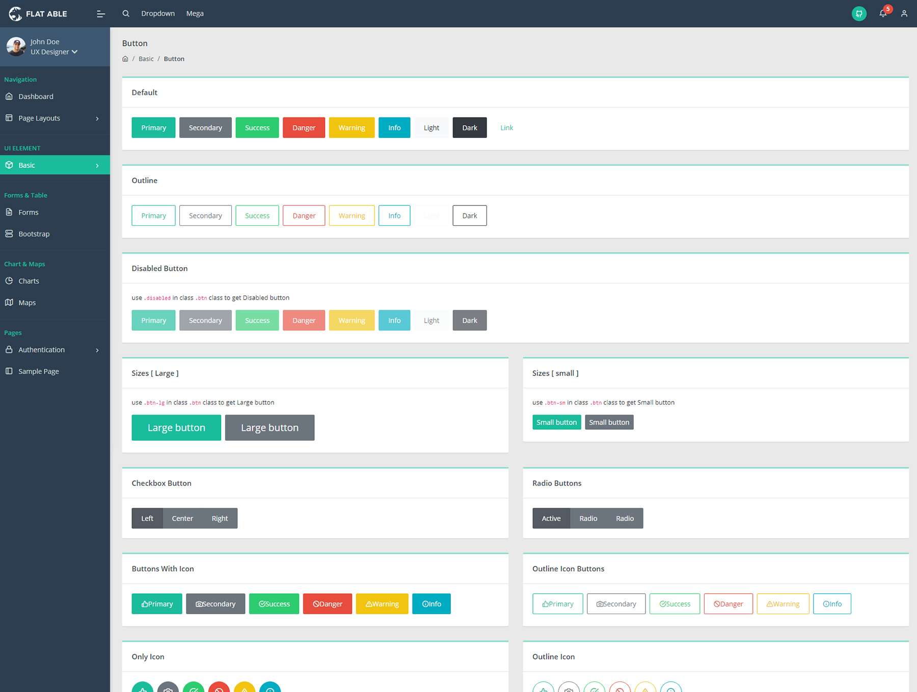Open the notification bell with badge
917x692 pixels.
(x=883, y=14)
